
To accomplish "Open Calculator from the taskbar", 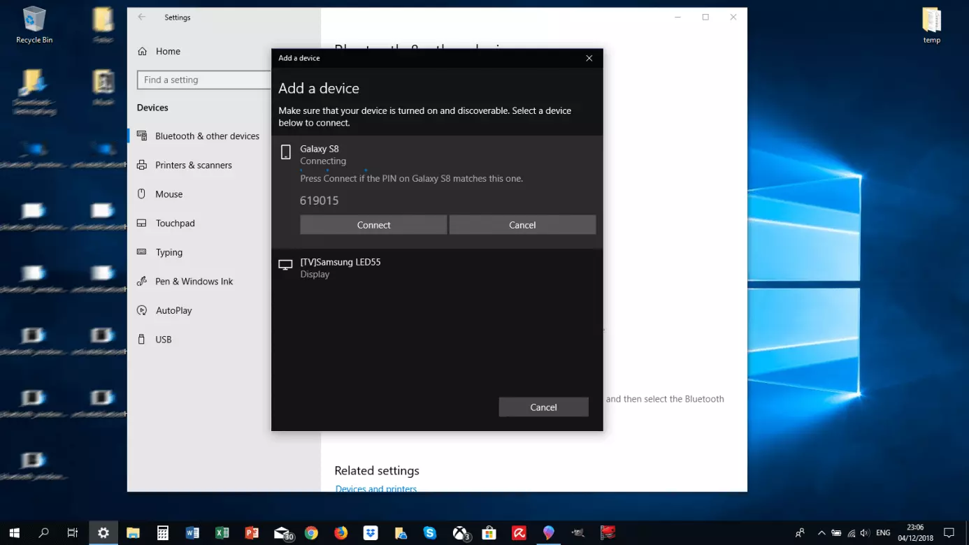I will coord(163,533).
